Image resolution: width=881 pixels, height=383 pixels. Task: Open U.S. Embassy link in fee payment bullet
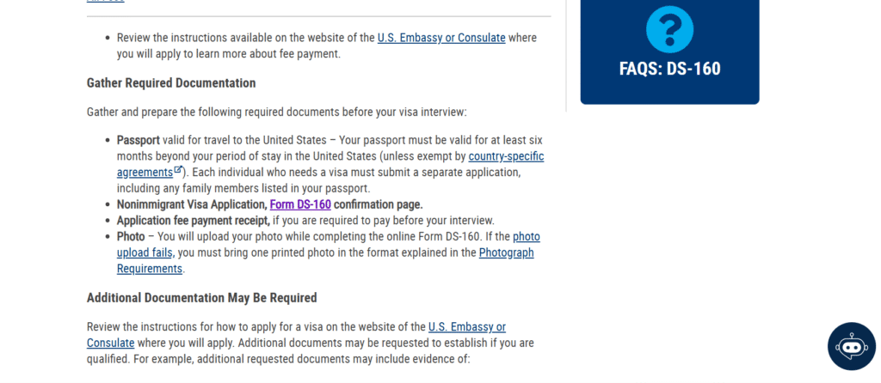440,38
